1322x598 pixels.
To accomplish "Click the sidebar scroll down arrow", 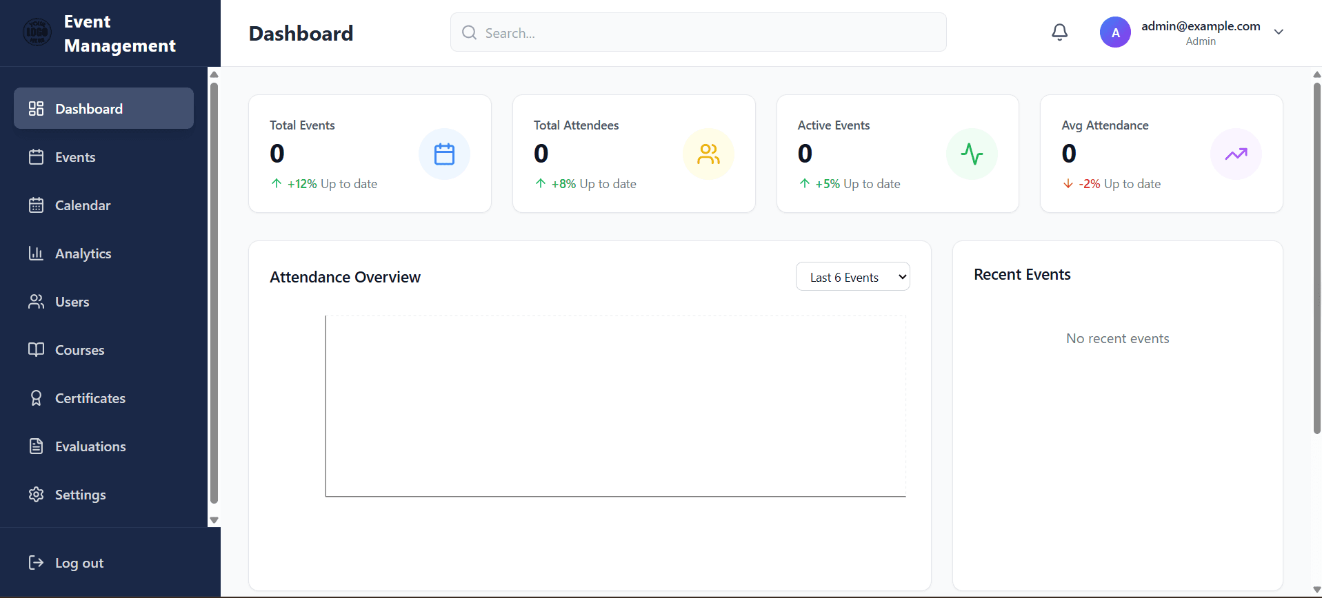I will [x=214, y=520].
